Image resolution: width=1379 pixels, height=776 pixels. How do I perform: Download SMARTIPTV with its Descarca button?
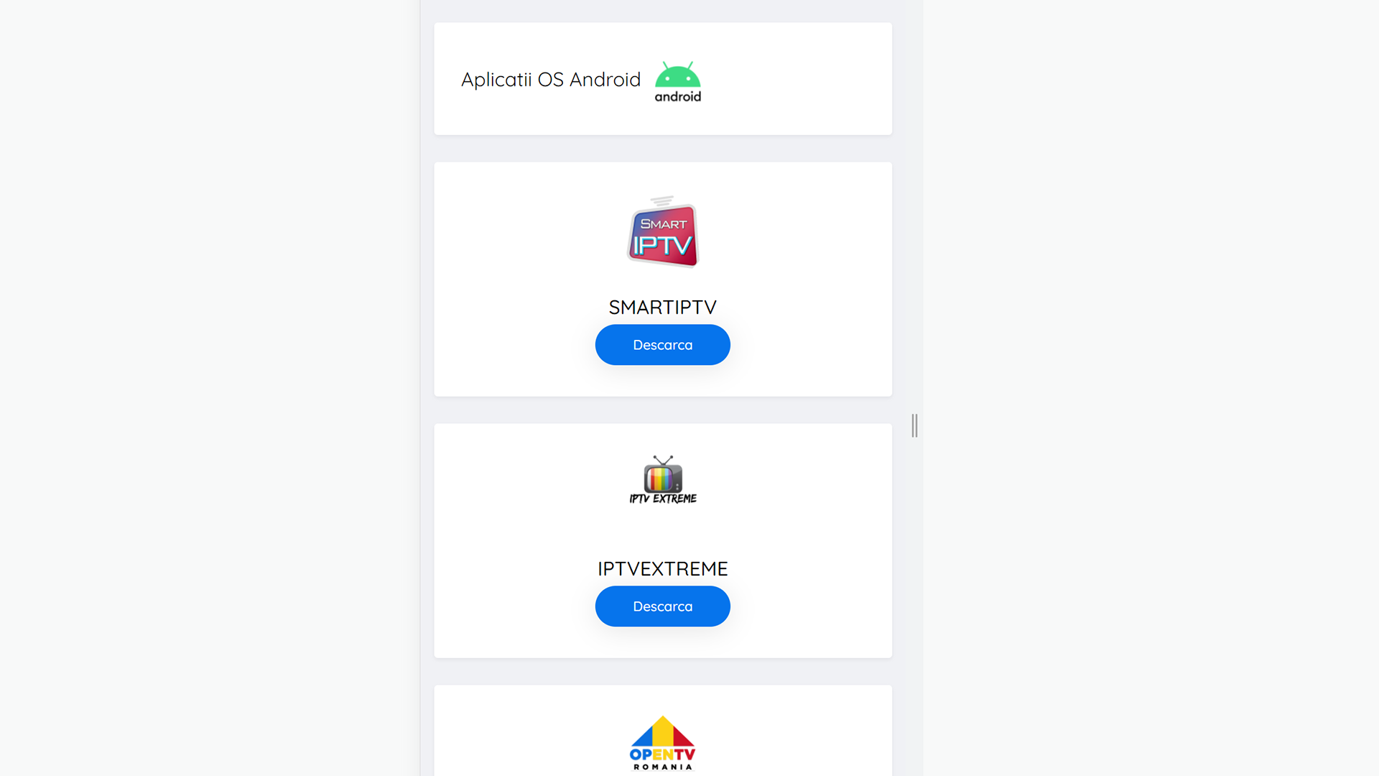pos(662,345)
